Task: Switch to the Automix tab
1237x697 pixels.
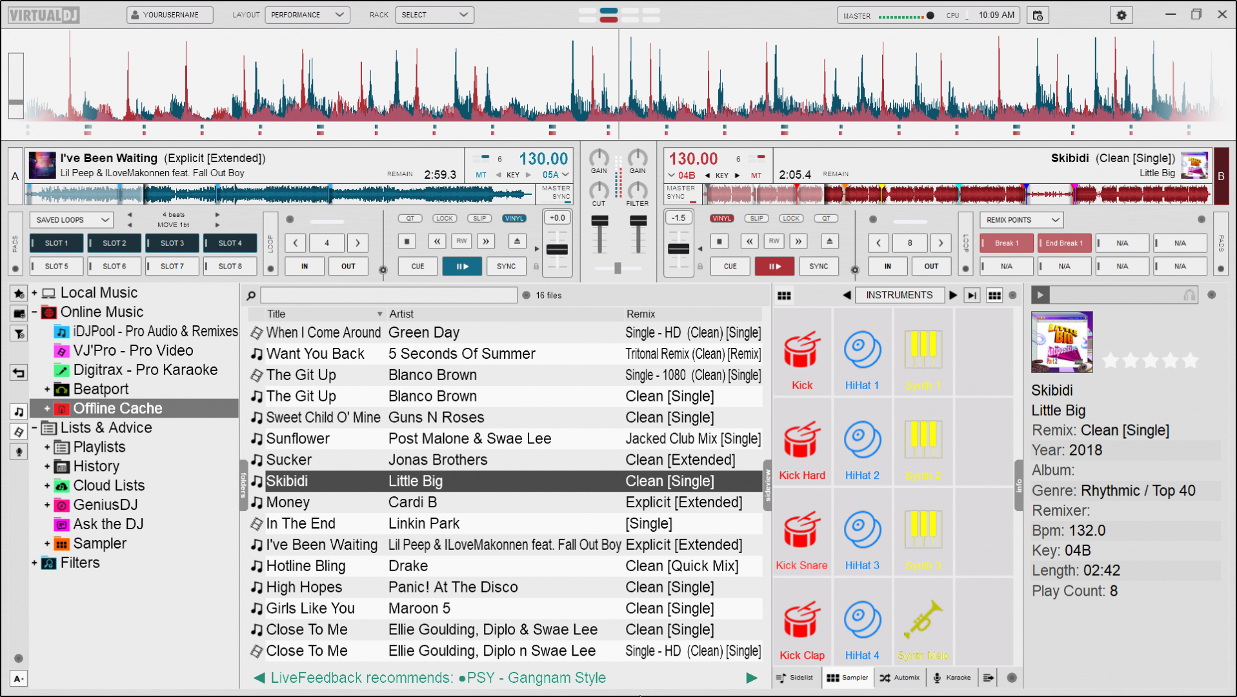Action: [x=900, y=678]
